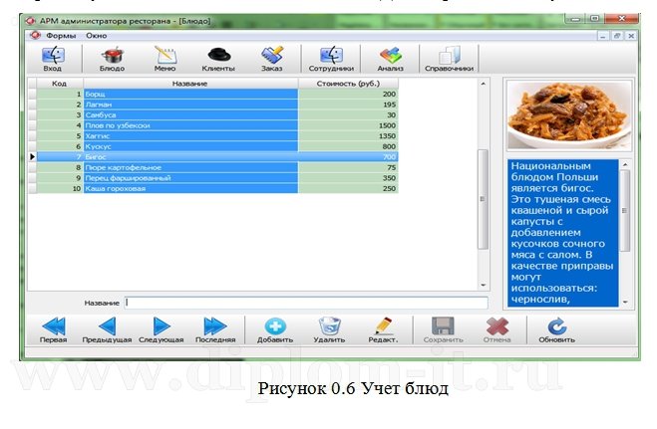This screenshot has height=429, width=657.
Task: Open the Меню notepad icon
Action: coord(165,59)
